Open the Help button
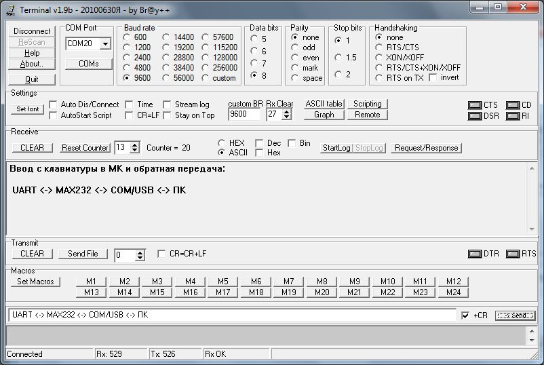 click(32, 53)
